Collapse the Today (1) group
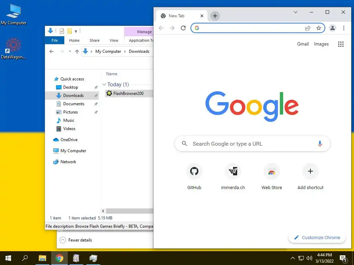354x265 pixels. 104,85
